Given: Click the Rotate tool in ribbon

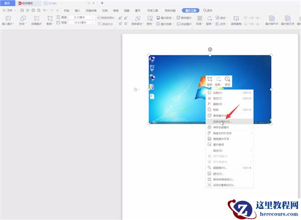Looking at the screenshot, I should (x=209, y=21).
